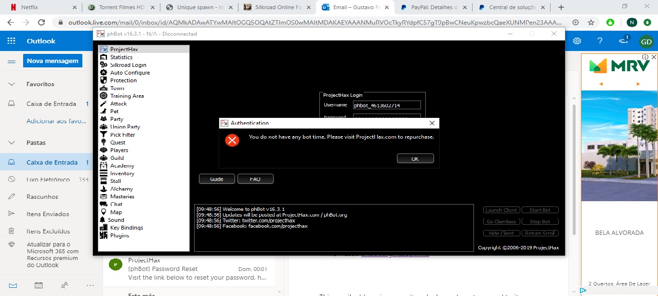Open the Guide button in phBot
The image size is (658, 296).
pos(217,179)
